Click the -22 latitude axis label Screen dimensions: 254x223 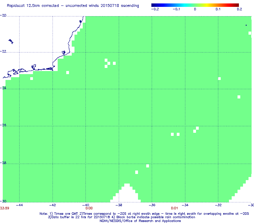(3, 51)
